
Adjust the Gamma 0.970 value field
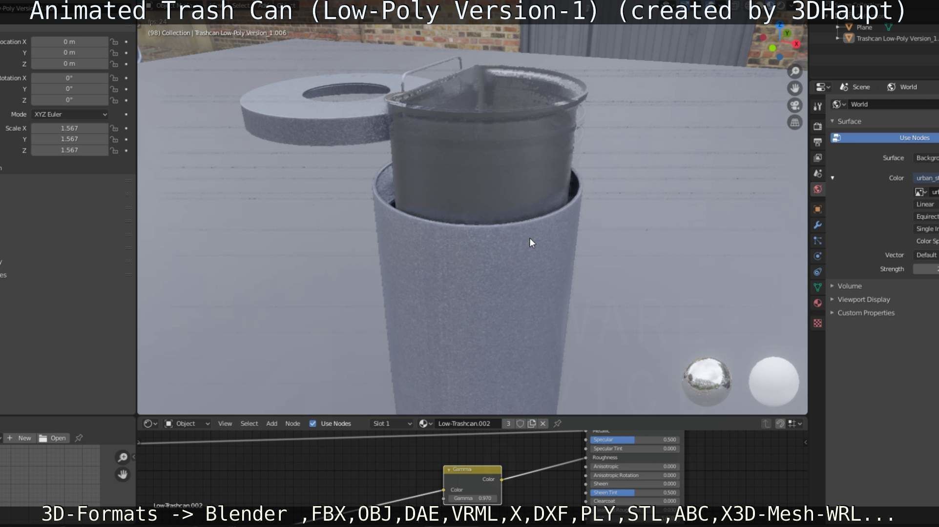click(x=472, y=498)
